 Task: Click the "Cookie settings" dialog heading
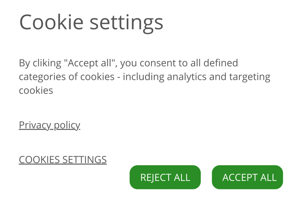pos(91,22)
